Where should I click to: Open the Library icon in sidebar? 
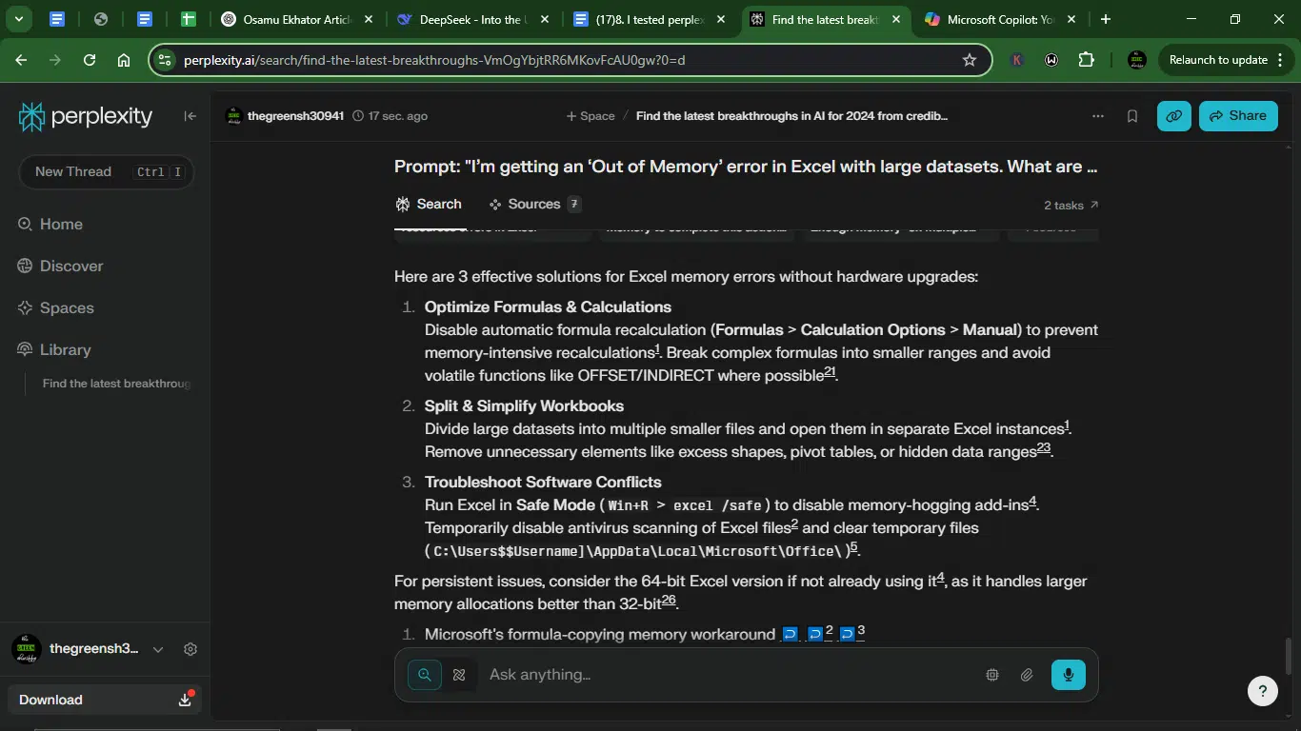click(26, 349)
